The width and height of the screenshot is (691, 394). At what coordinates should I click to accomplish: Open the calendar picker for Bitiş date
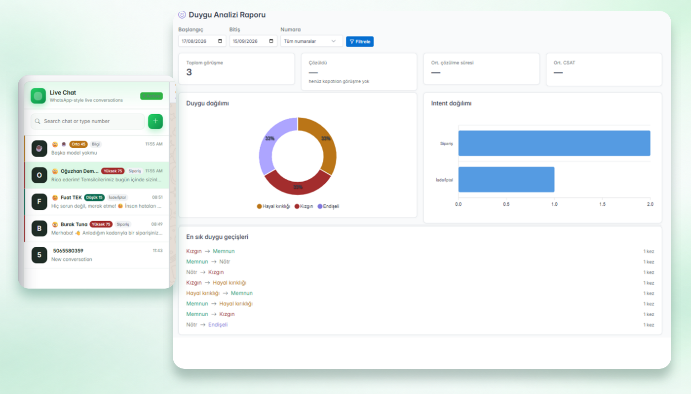(271, 41)
